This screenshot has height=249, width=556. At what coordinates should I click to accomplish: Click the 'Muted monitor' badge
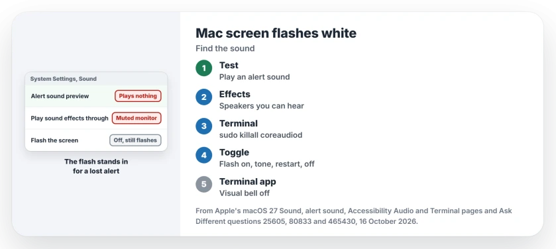pos(137,118)
